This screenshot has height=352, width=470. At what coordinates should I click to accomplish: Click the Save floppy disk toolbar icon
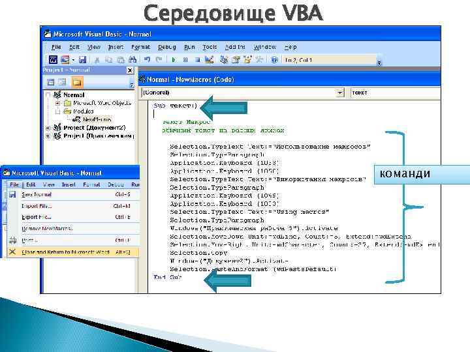click(82, 60)
